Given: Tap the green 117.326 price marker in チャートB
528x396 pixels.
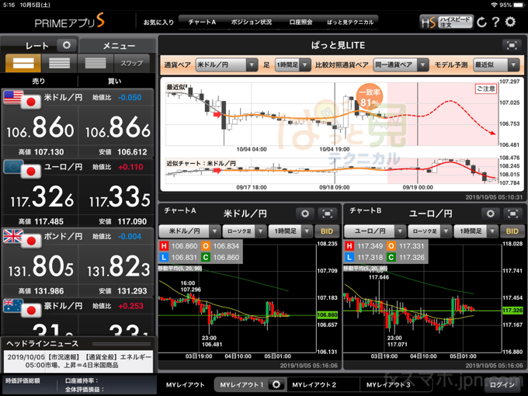Looking at the screenshot, I should (x=512, y=310).
